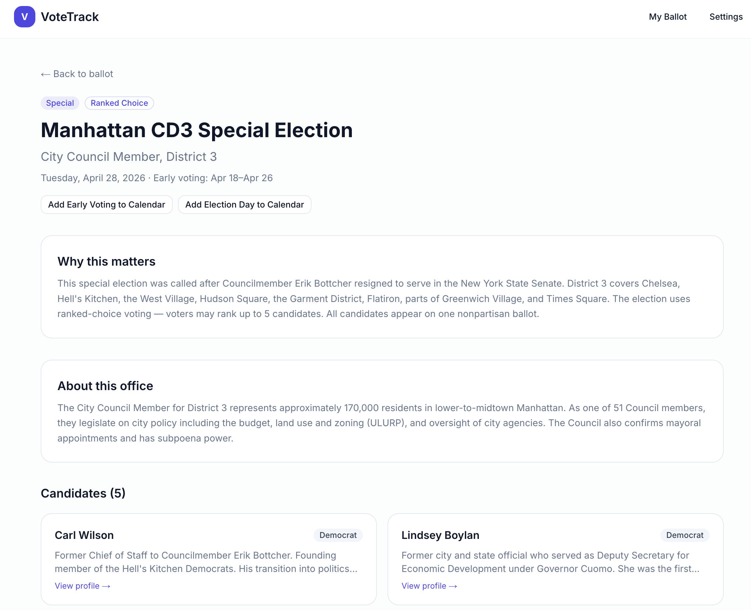Click the About this office heading
The height and width of the screenshot is (610, 751).
tap(105, 386)
